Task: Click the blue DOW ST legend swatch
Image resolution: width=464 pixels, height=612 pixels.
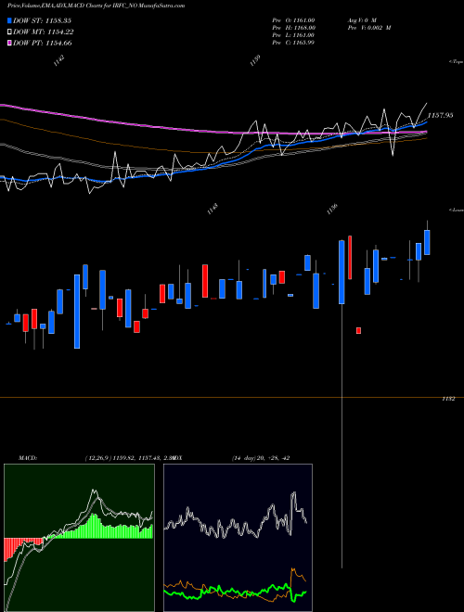Action: tap(9, 20)
